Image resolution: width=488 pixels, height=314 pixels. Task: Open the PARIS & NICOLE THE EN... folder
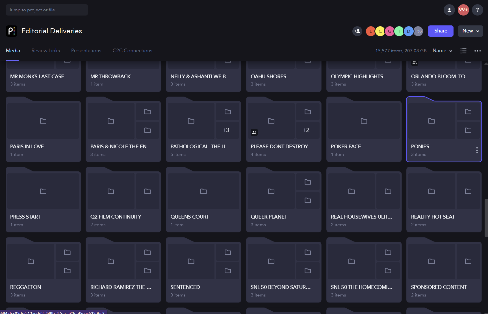[x=123, y=129]
